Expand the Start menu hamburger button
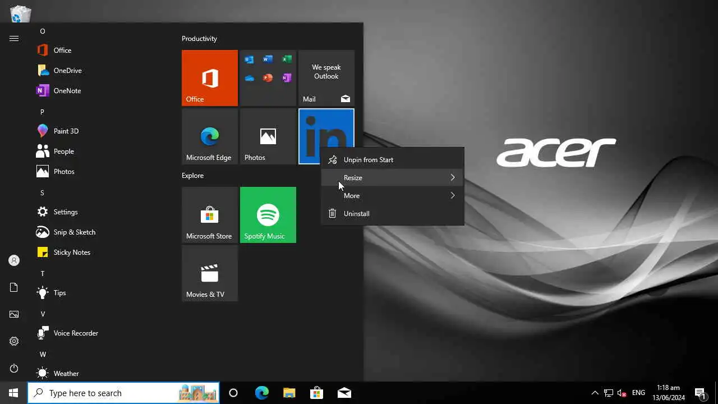Screen dimensions: 718x404 click(14, 38)
